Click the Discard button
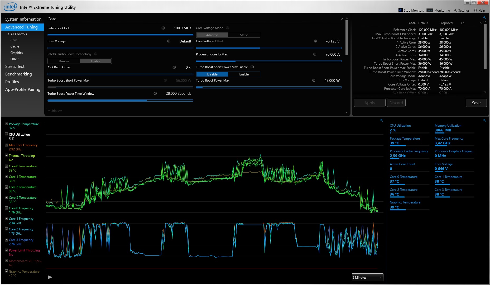Viewport: 490px width, 285px height. click(396, 103)
